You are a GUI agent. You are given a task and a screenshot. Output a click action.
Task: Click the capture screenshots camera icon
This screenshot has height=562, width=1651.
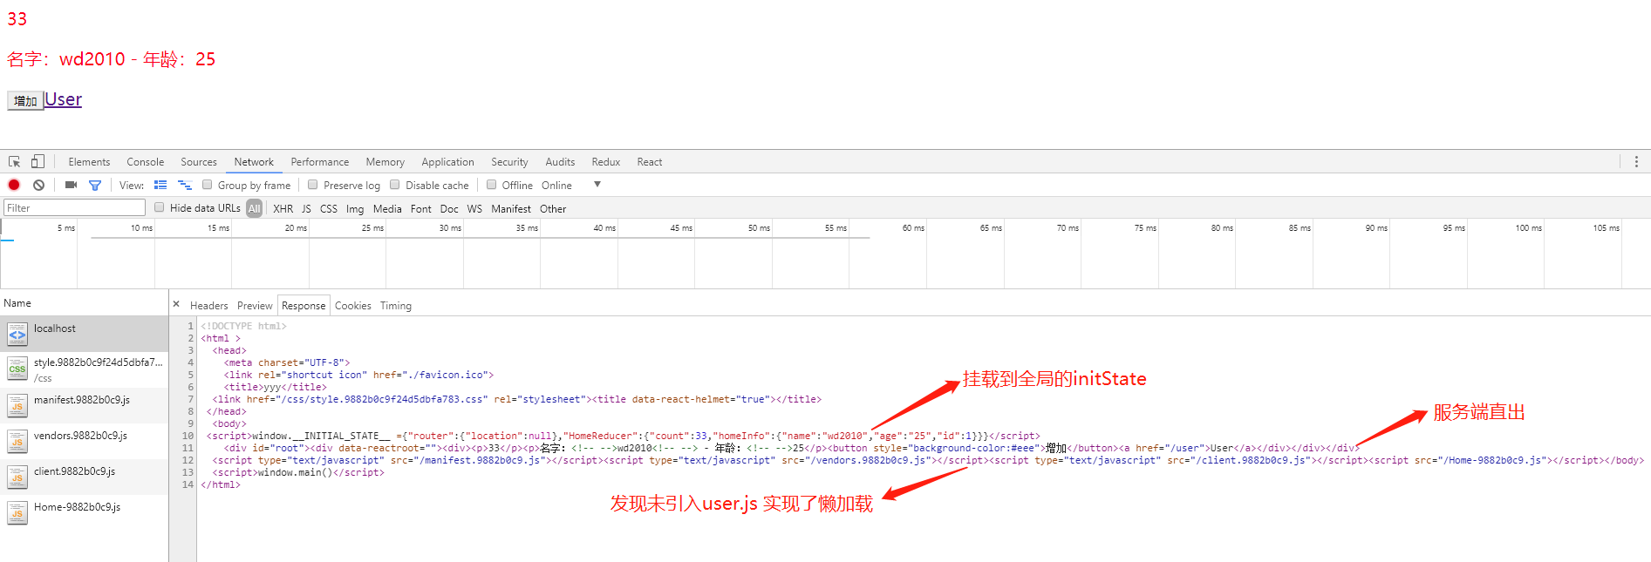coord(71,185)
